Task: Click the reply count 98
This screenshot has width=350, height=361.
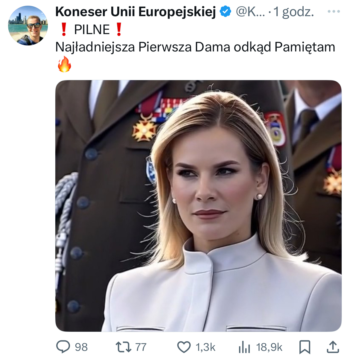Action: [81, 347]
